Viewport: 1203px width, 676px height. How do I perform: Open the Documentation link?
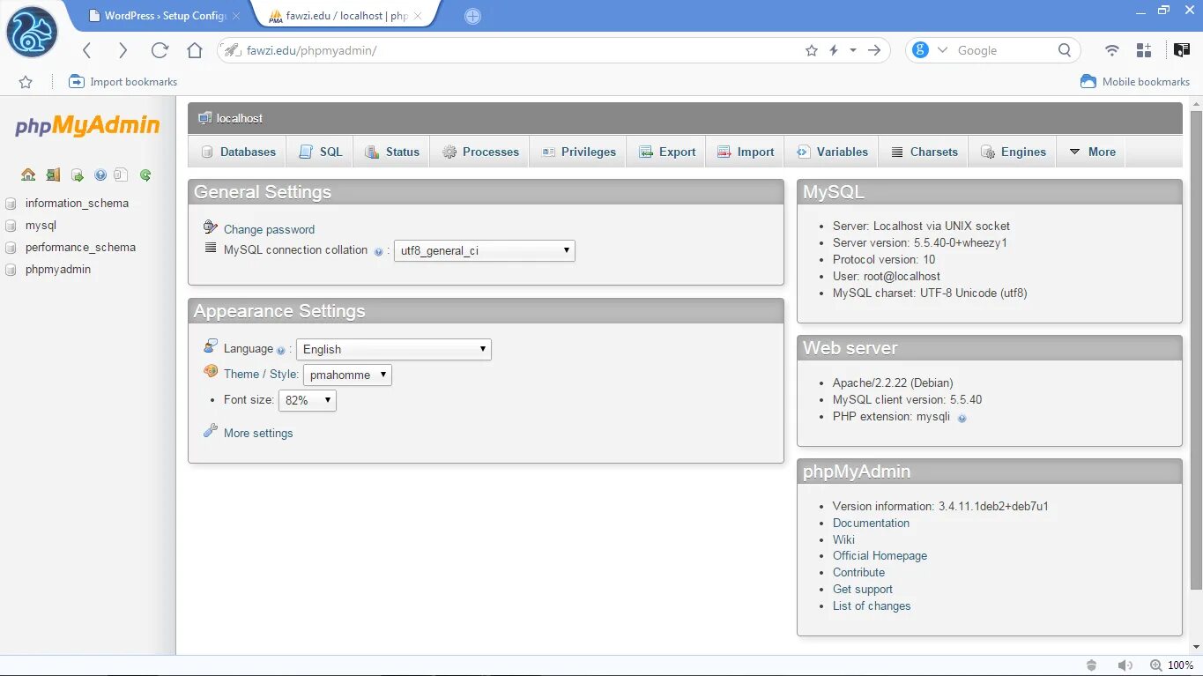871,523
